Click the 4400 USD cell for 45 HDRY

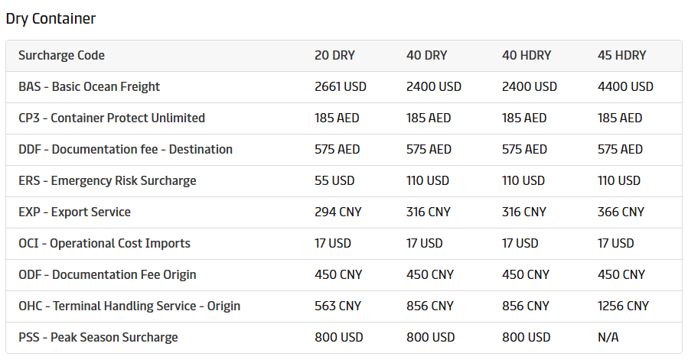(x=625, y=87)
